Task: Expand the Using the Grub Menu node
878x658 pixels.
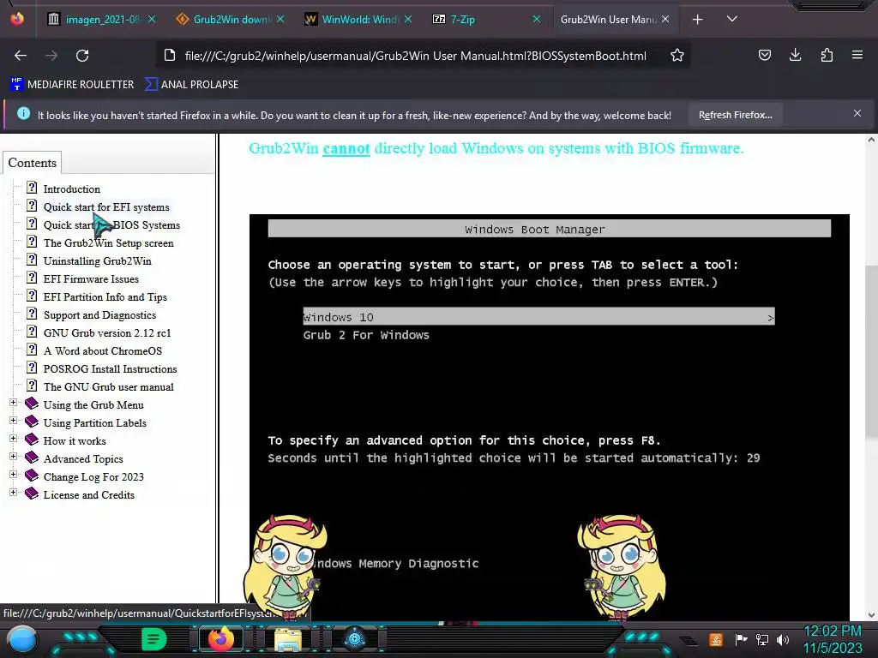Action: pyautogui.click(x=14, y=403)
